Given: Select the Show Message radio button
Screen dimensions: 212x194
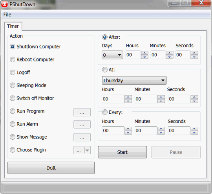Looking at the screenshot, I should [x=13, y=137].
